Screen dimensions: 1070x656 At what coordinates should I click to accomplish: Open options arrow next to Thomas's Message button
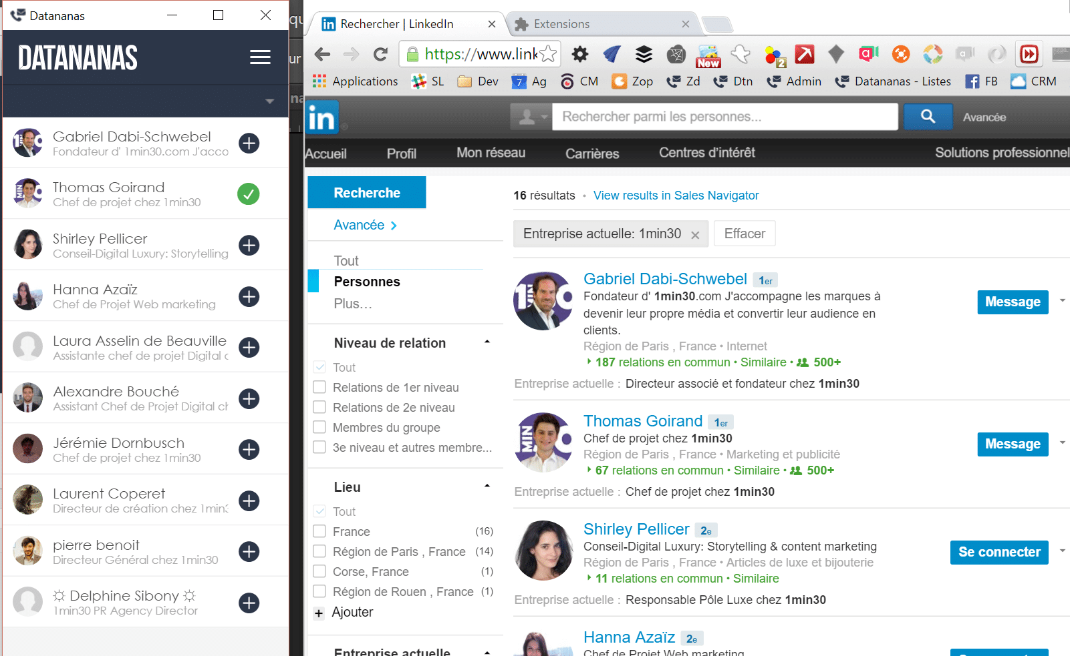point(1062,442)
